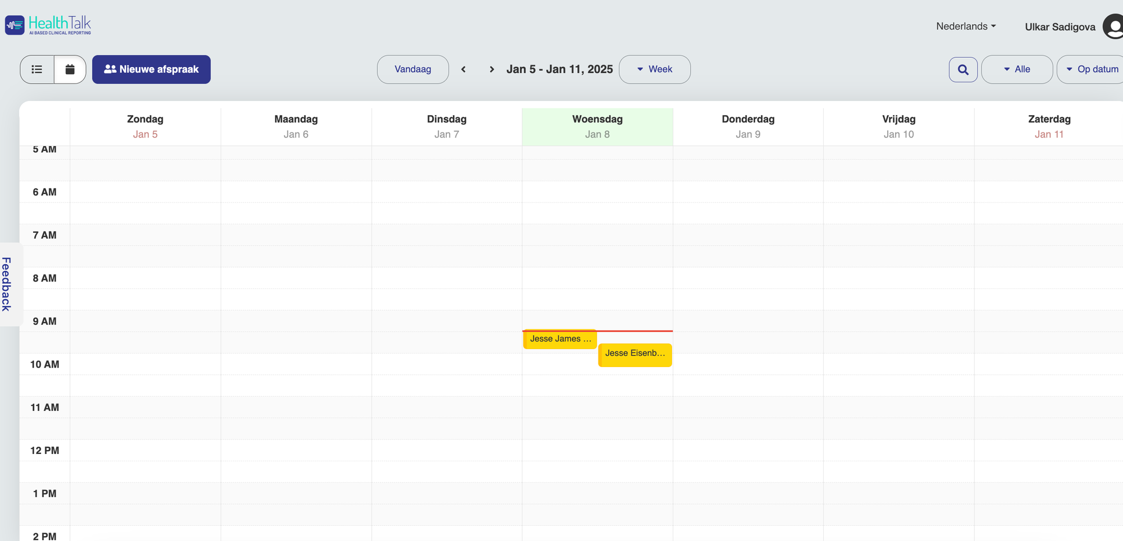1123x541 pixels.
Task: Go to previous week arrow
Action: 463,70
